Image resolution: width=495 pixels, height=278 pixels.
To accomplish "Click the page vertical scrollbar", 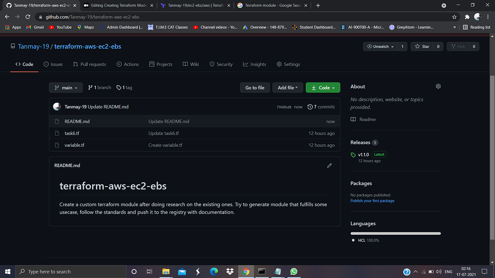I will click(x=492, y=158).
